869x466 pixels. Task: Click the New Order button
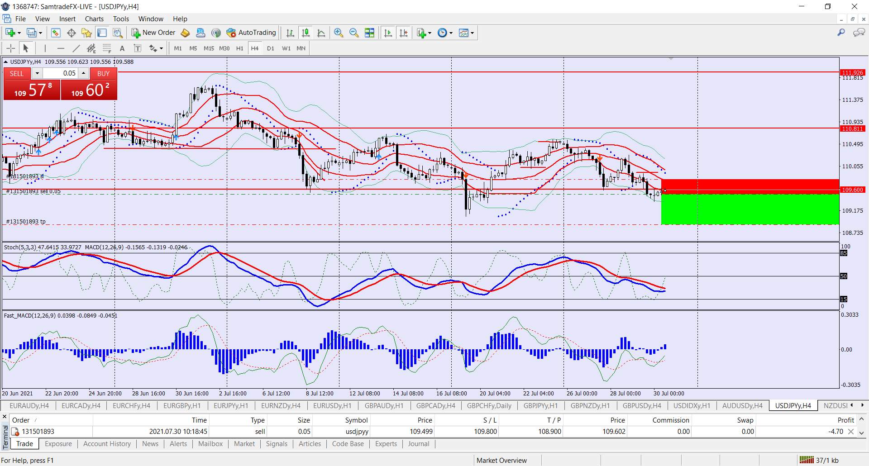(153, 33)
